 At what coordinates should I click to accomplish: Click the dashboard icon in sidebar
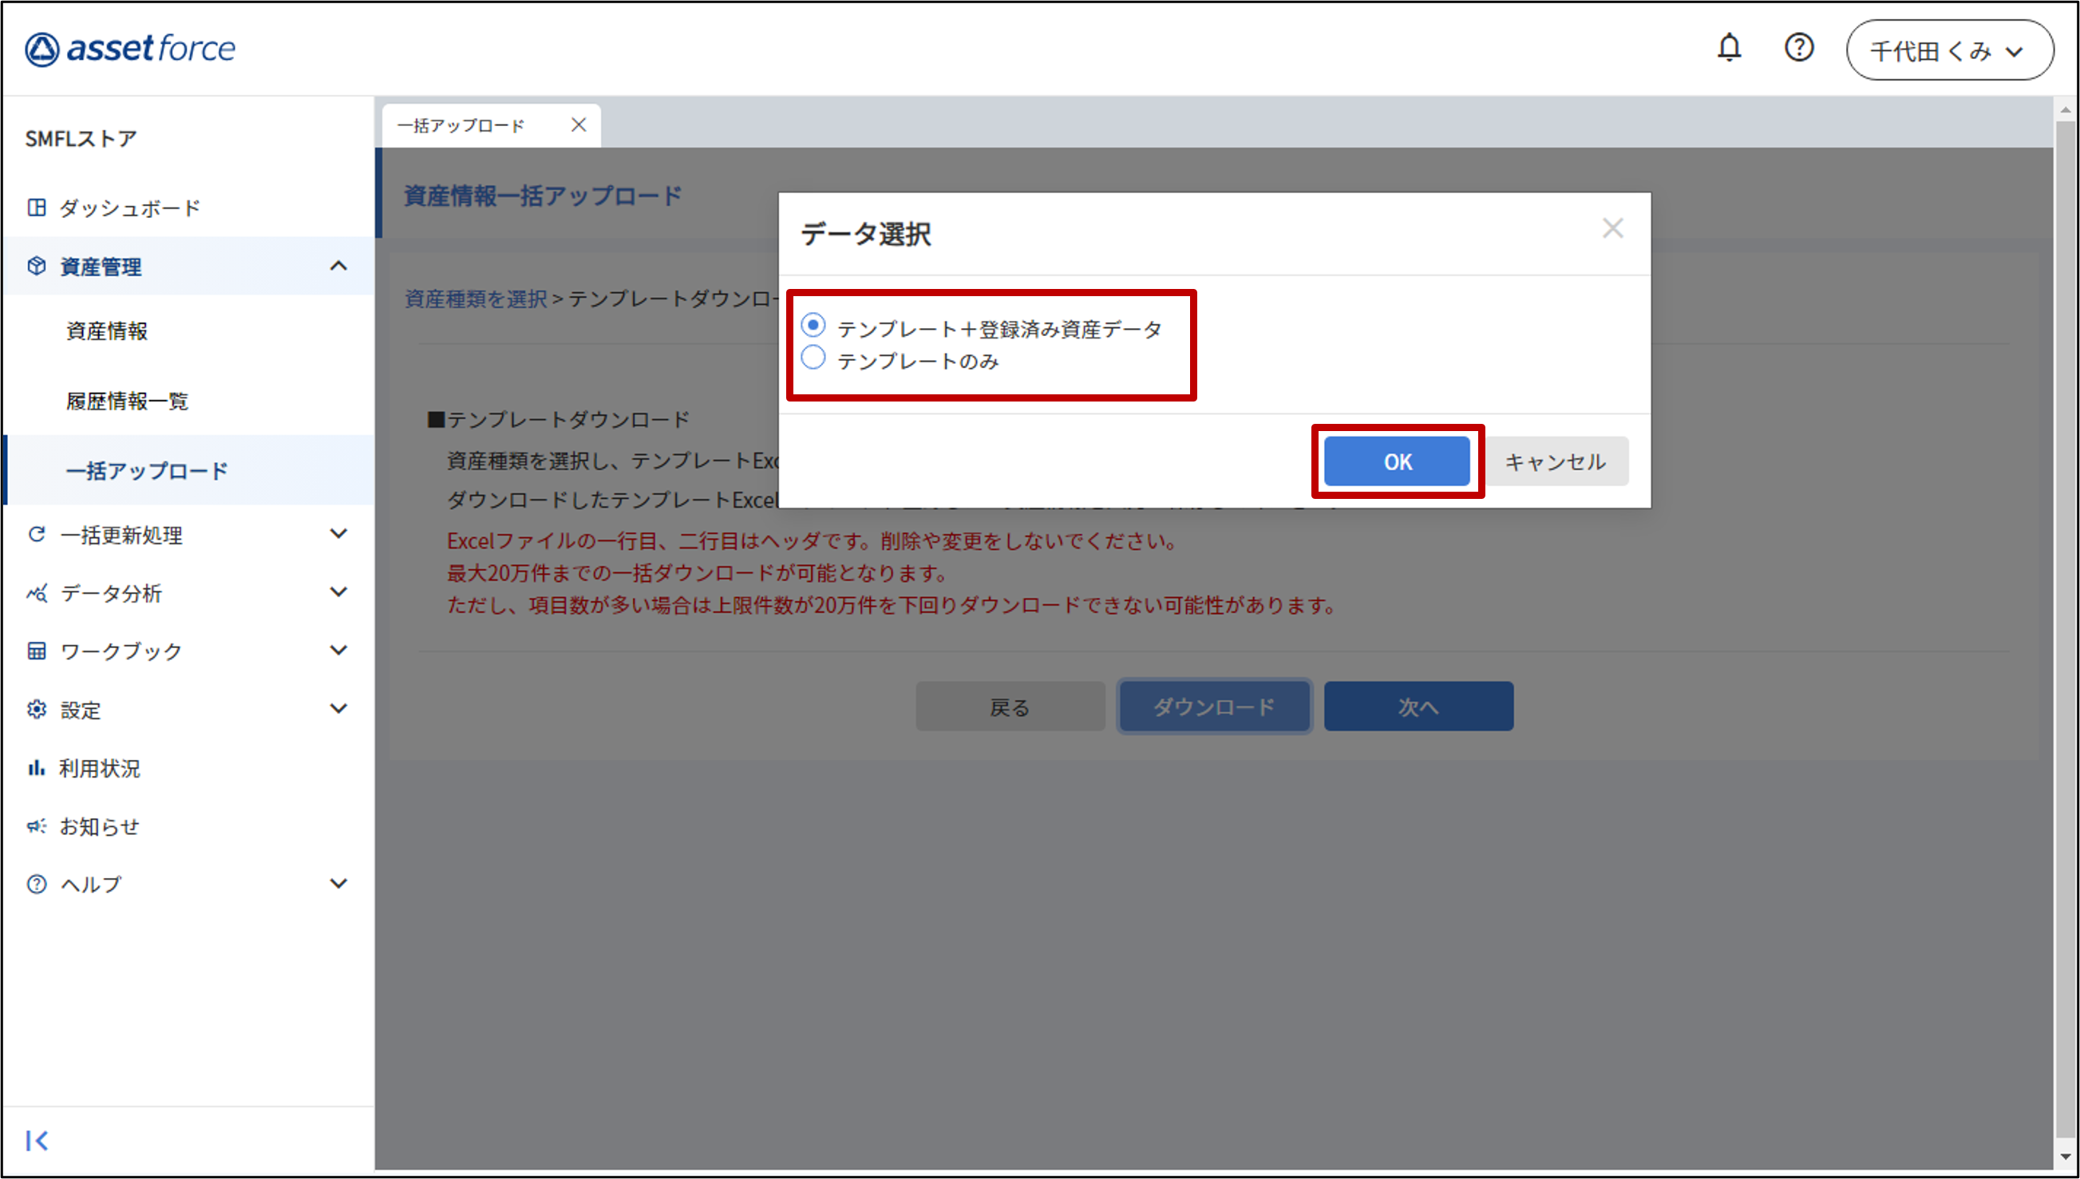(37, 208)
